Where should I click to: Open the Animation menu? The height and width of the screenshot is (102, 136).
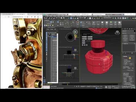[73, 16]
